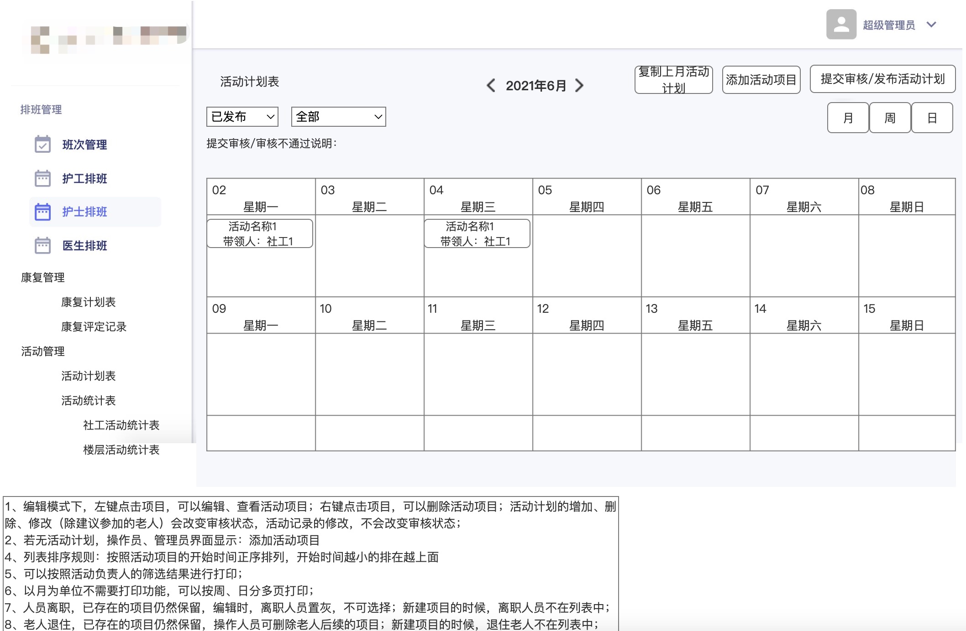This screenshot has height=631, width=966.
Task: Click the 排班管理 section label
Action: [x=41, y=109]
